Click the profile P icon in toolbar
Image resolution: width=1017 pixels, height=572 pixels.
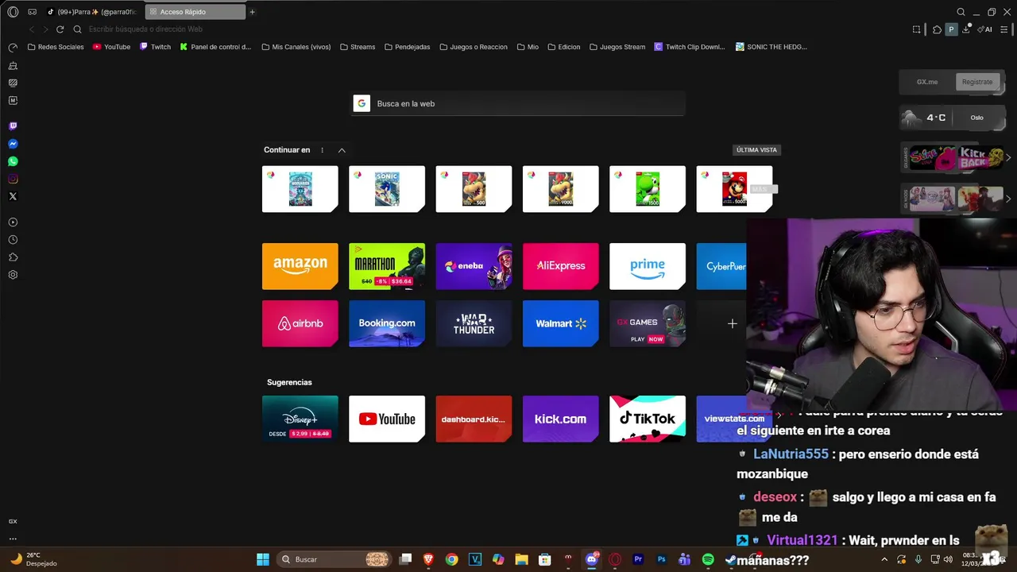pos(951,29)
